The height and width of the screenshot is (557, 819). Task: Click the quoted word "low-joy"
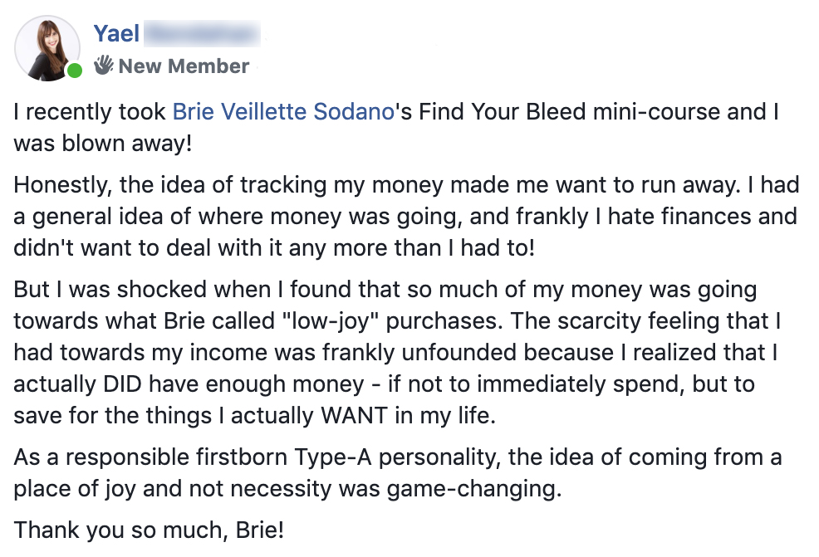(330, 321)
